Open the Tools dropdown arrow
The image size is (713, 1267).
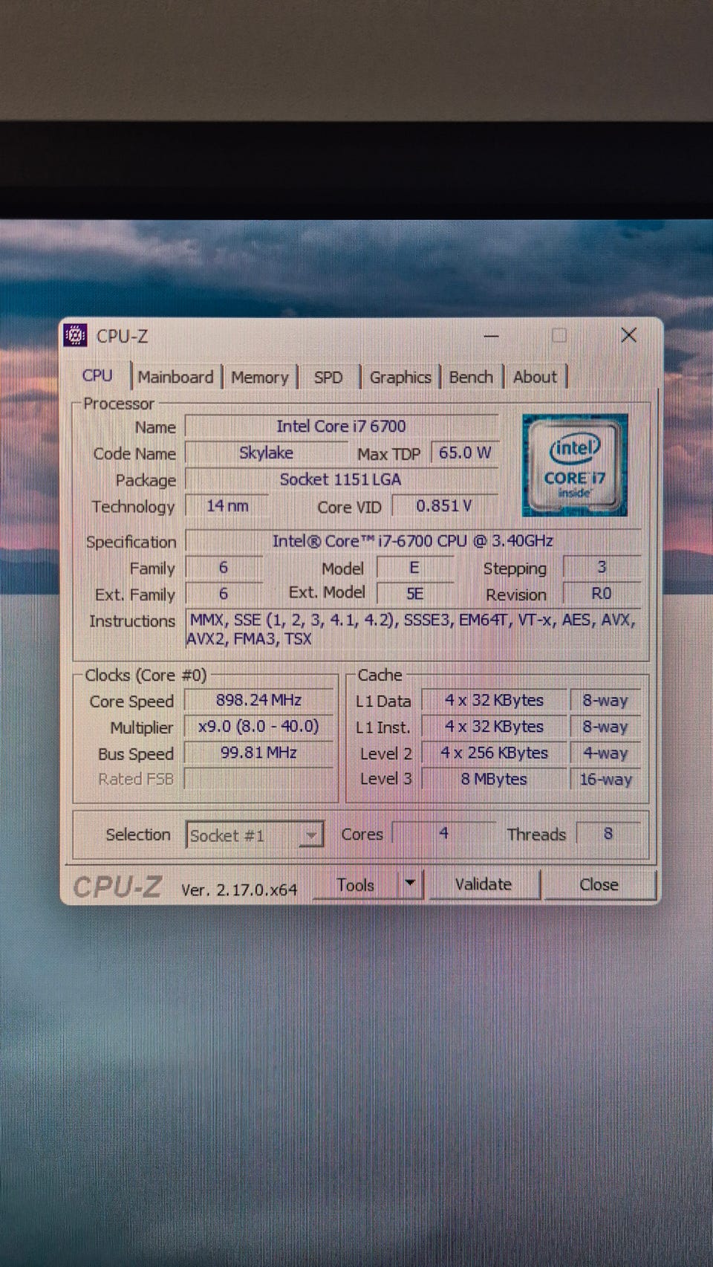pyautogui.click(x=410, y=884)
